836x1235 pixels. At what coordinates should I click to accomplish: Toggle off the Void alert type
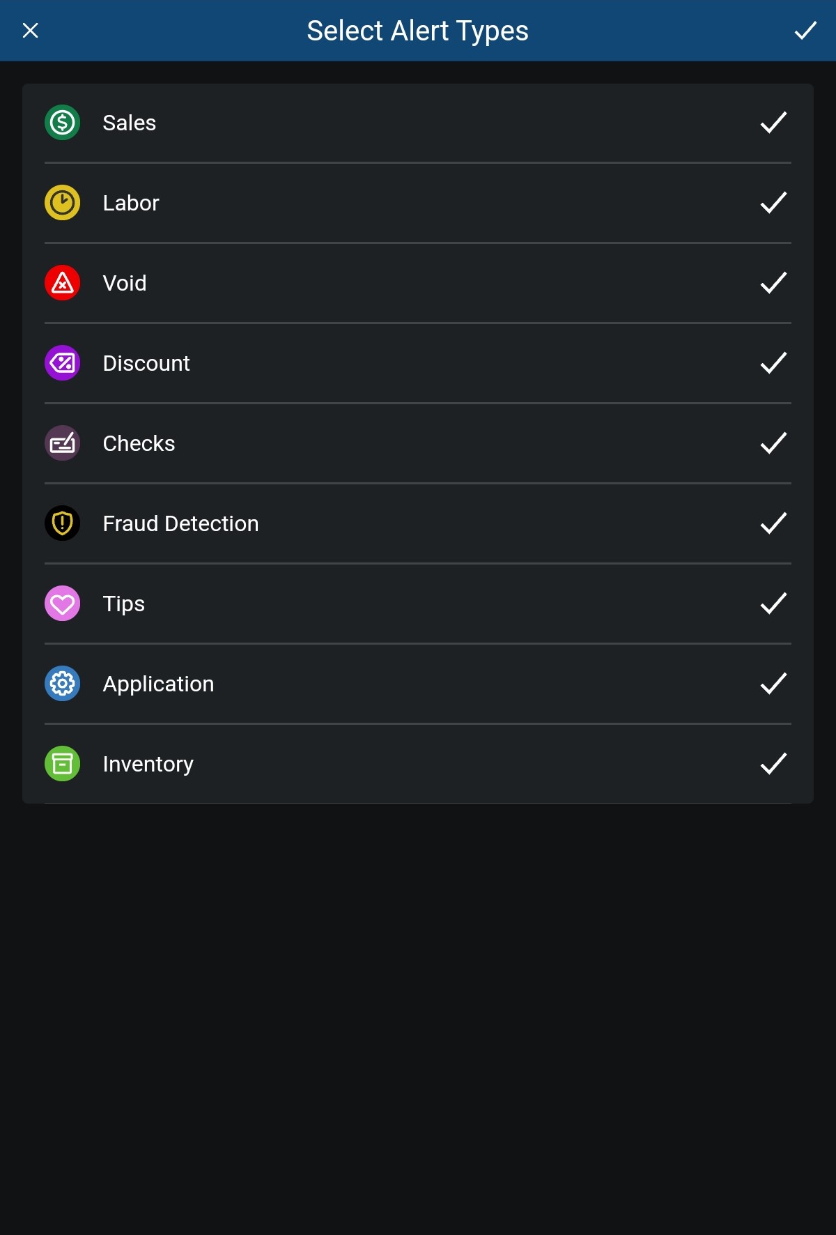(x=773, y=282)
